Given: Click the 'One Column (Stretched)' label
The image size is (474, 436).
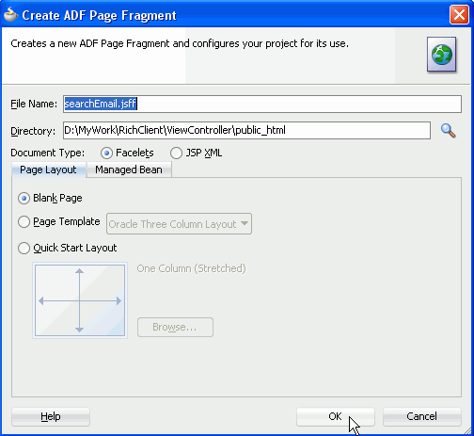Looking at the screenshot, I should point(191,268).
